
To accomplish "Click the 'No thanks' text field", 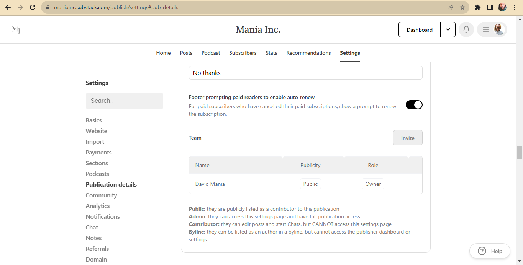I will click(x=306, y=73).
